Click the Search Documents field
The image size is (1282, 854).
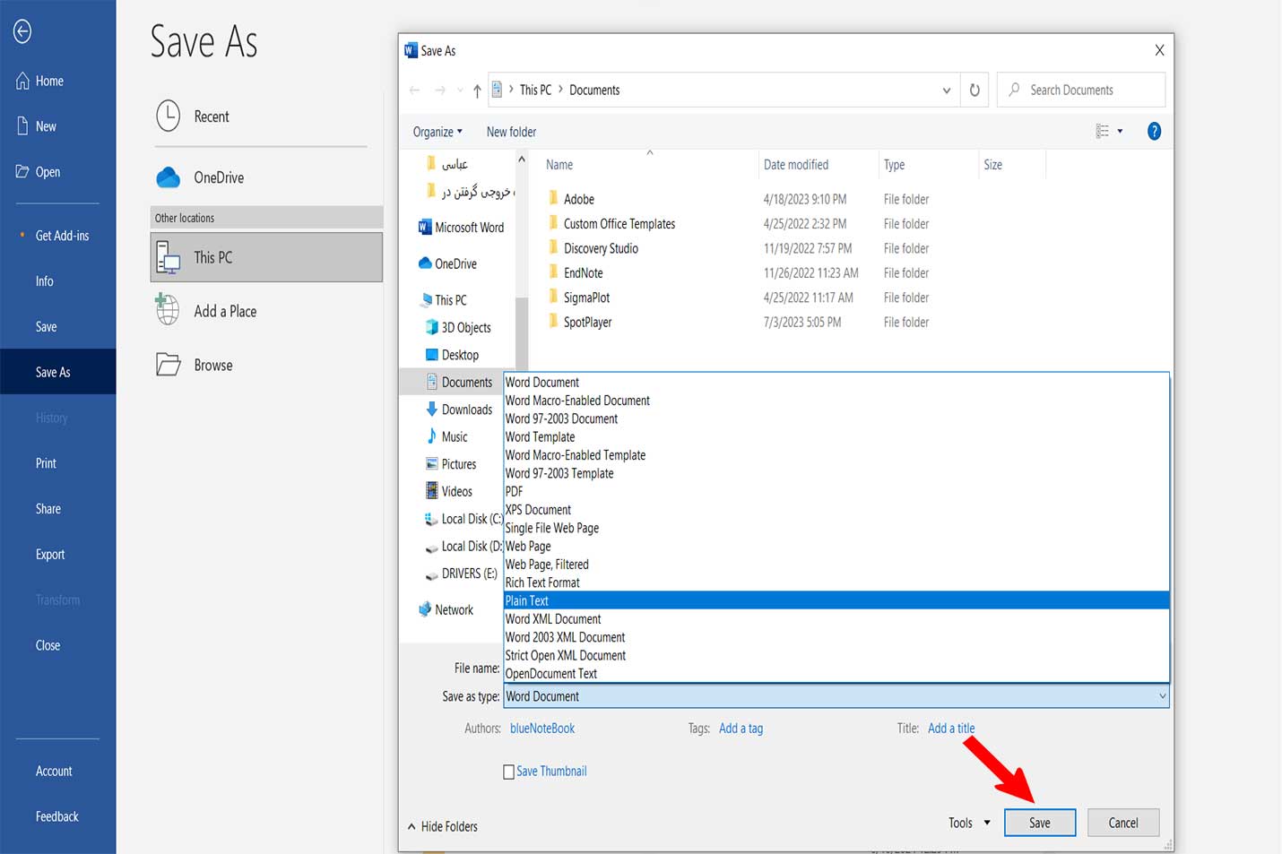[1081, 90]
